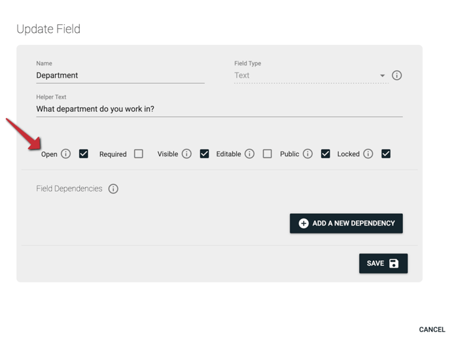Screen dimensions: 450x338
Task: Show info about the Editable option
Action: pyautogui.click(x=249, y=154)
